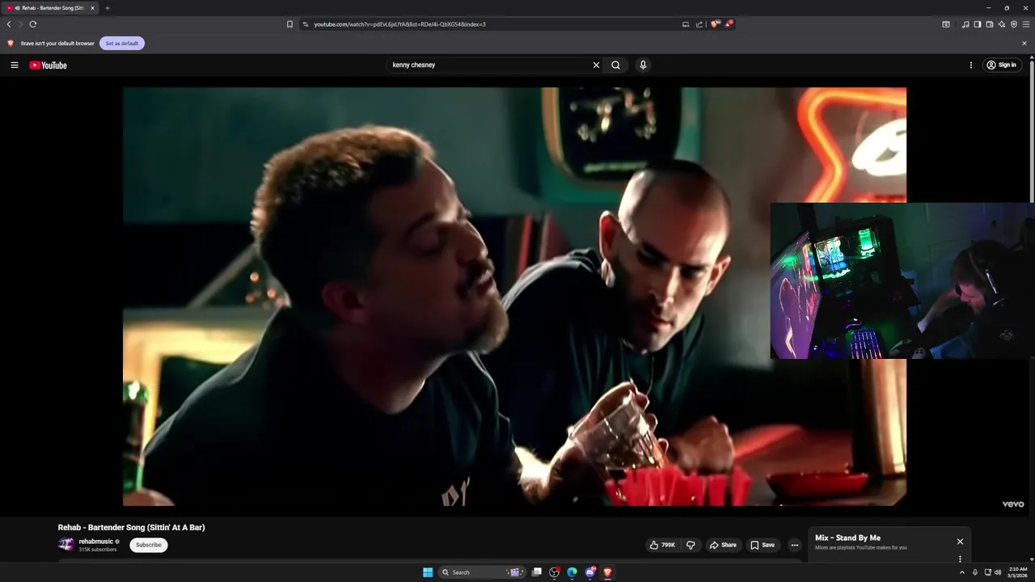View site information in address bar
This screenshot has width=1035, height=582.
pos(306,24)
